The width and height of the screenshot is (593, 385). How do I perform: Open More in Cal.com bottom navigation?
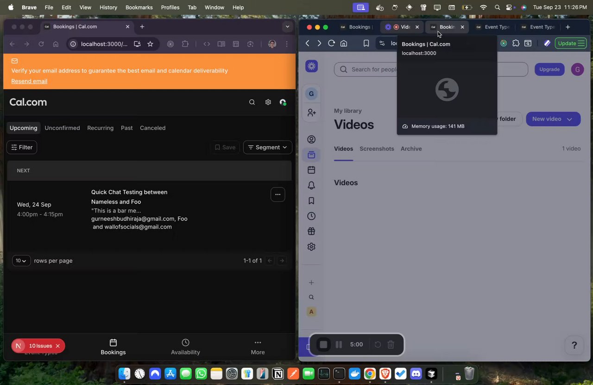[x=258, y=347]
